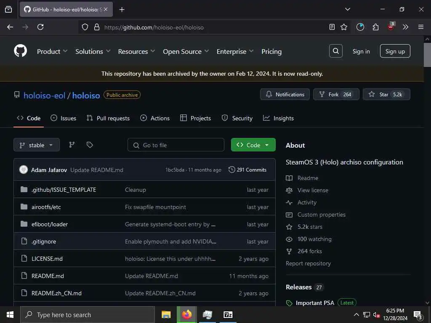Click the pulse icon beside Activity
Screen dimensions: 431x323
[289, 202]
